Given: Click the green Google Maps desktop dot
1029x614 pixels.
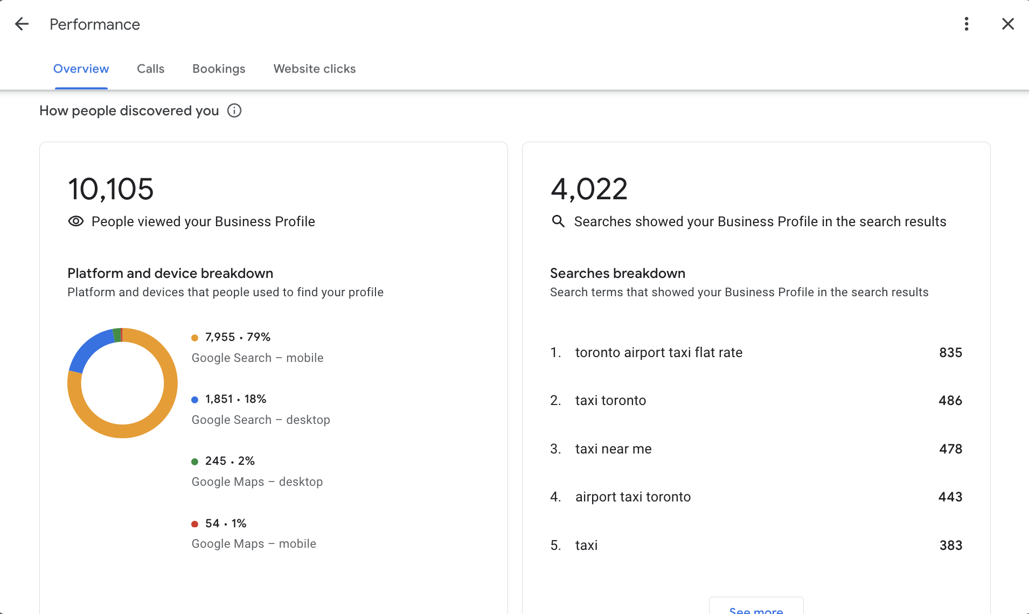Looking at the screenshot, I should click(195, 462).
